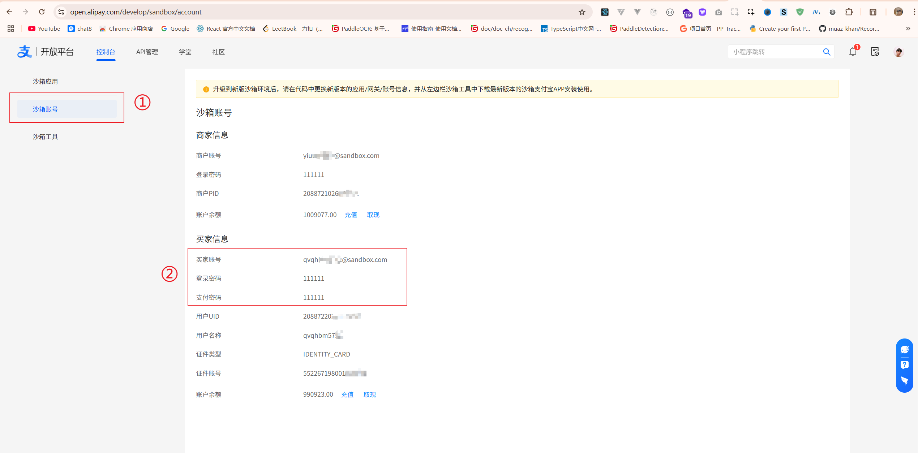Focus the 小程序跳转 search field
918x453 pixels.
775,52
